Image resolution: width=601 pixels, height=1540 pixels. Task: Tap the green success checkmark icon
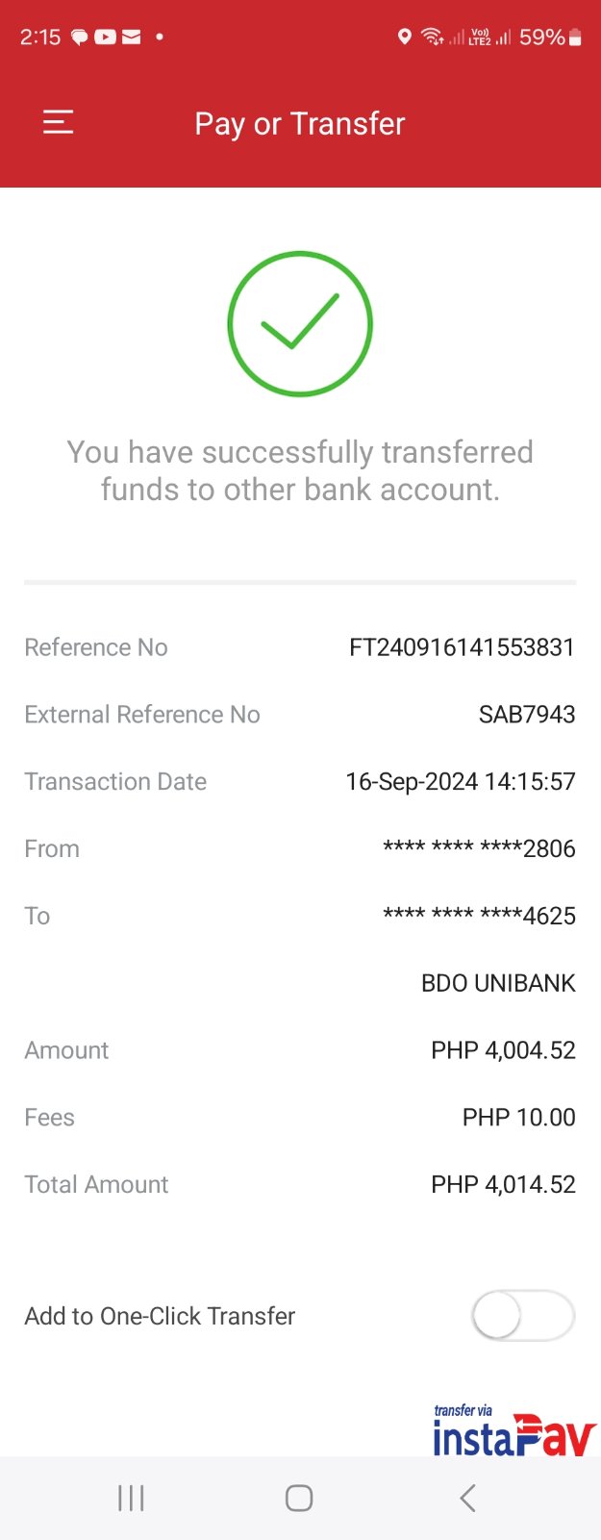click(300, 323)
